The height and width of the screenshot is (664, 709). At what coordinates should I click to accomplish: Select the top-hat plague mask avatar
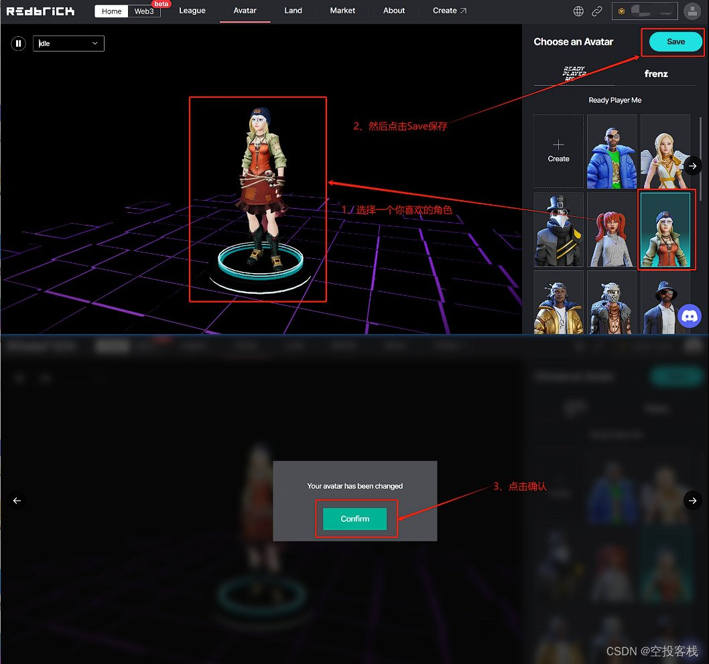coord(558,230)
